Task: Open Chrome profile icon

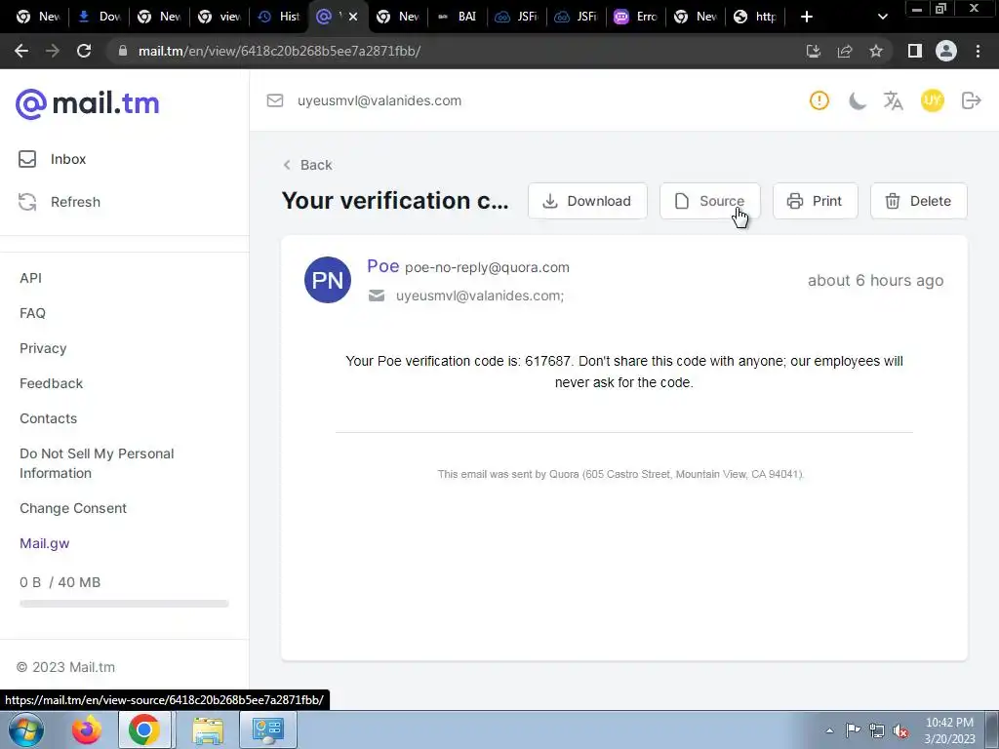Action: click(x=946, y=51)
